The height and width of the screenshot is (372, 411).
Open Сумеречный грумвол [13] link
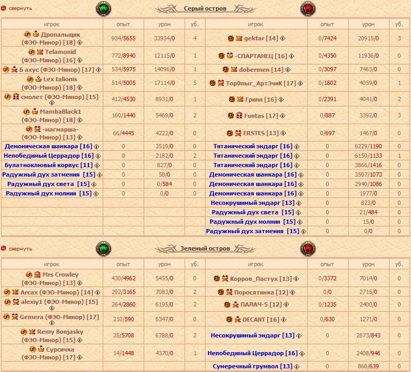click(x=253, y=366)
